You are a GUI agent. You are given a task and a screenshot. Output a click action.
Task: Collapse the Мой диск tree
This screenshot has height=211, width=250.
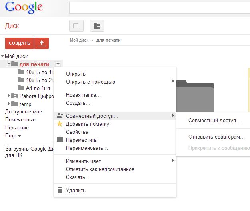pyautogui.click(x=2, y=56)
